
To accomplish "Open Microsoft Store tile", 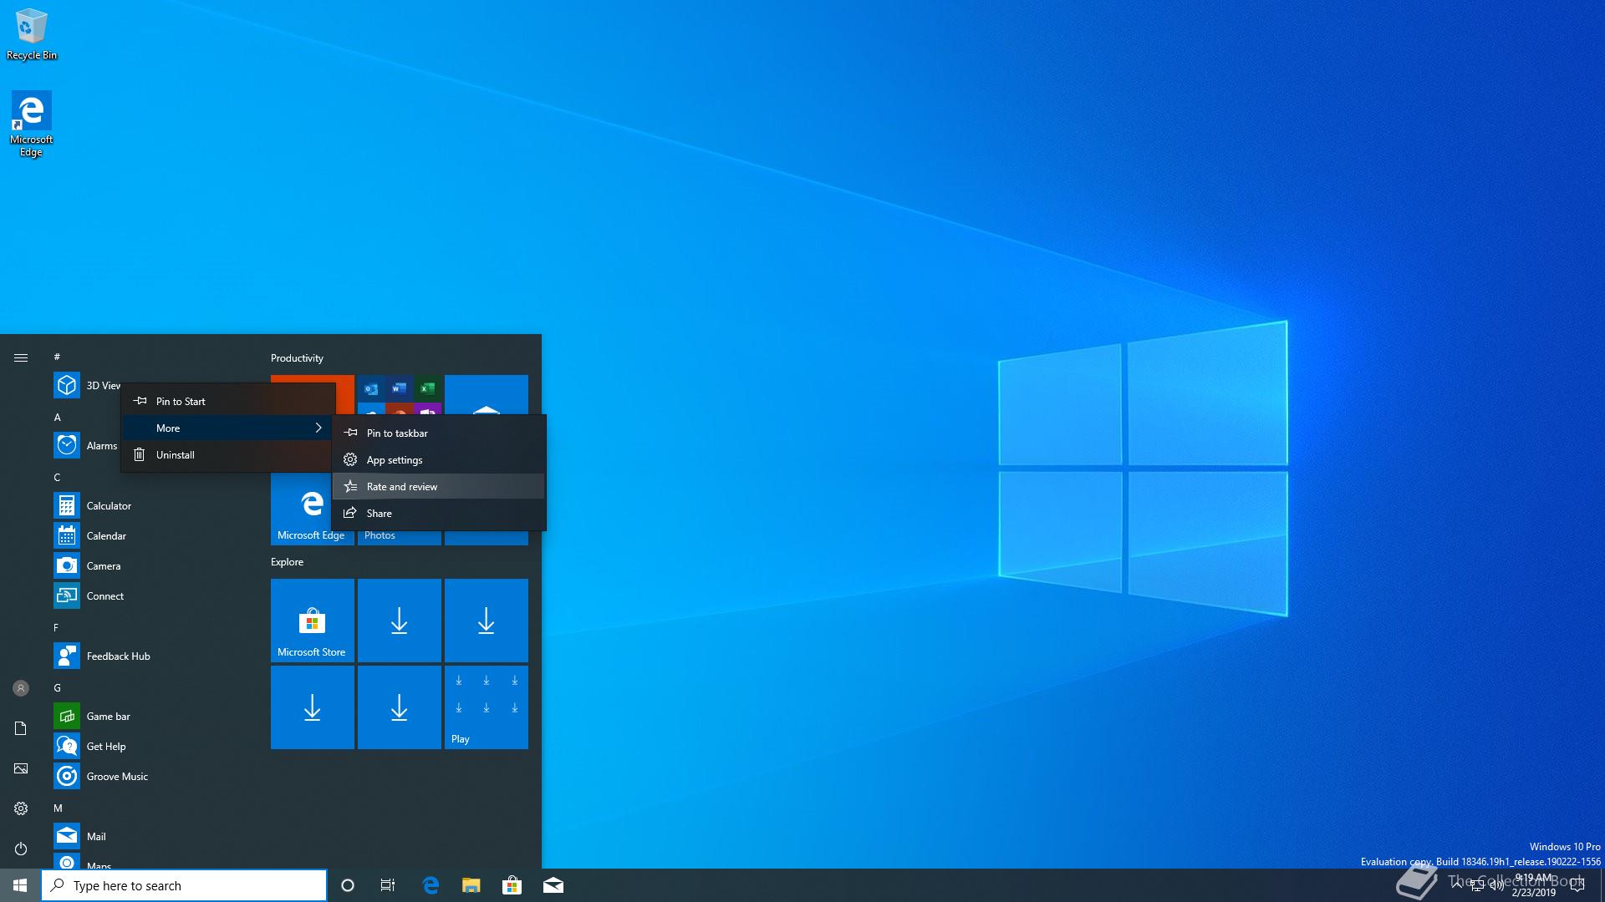I will click(313, 621).
